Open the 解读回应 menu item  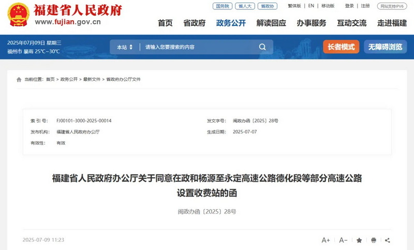tap(271, 23)
